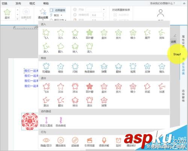Select the 缩放 zoom emphasis effect
The width and height of the screenshot is (188, 151).
point(61,68)
